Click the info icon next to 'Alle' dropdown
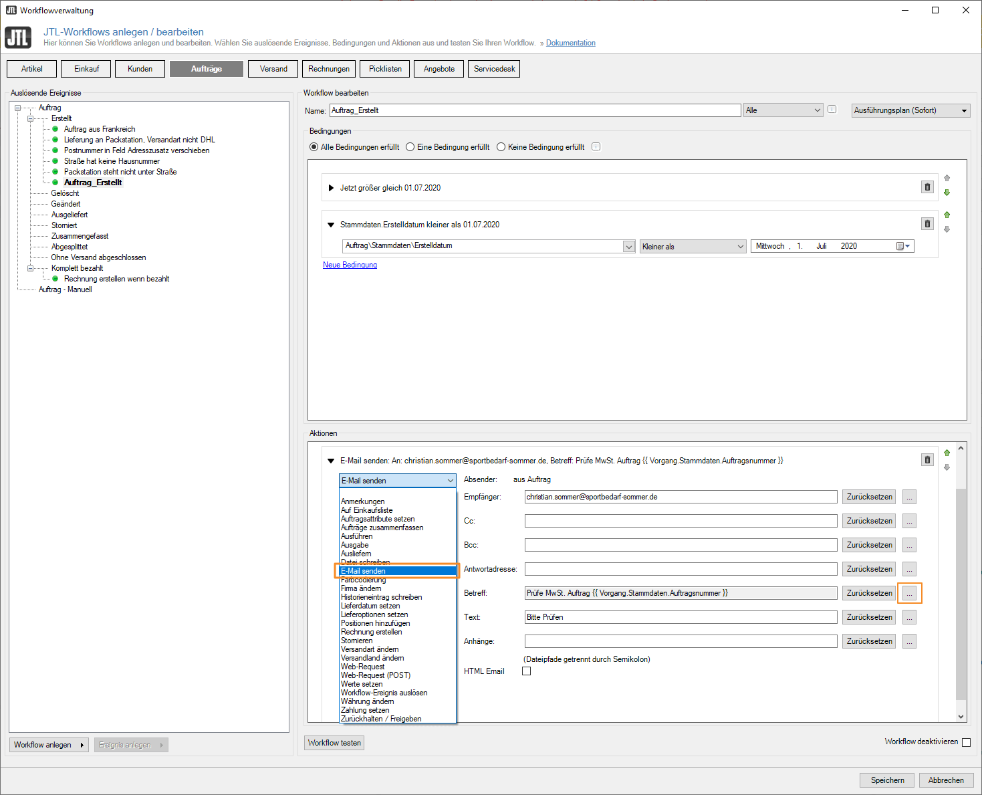Image resolution: width=982 pixels, height=795 pixels. tap(832, 109)
